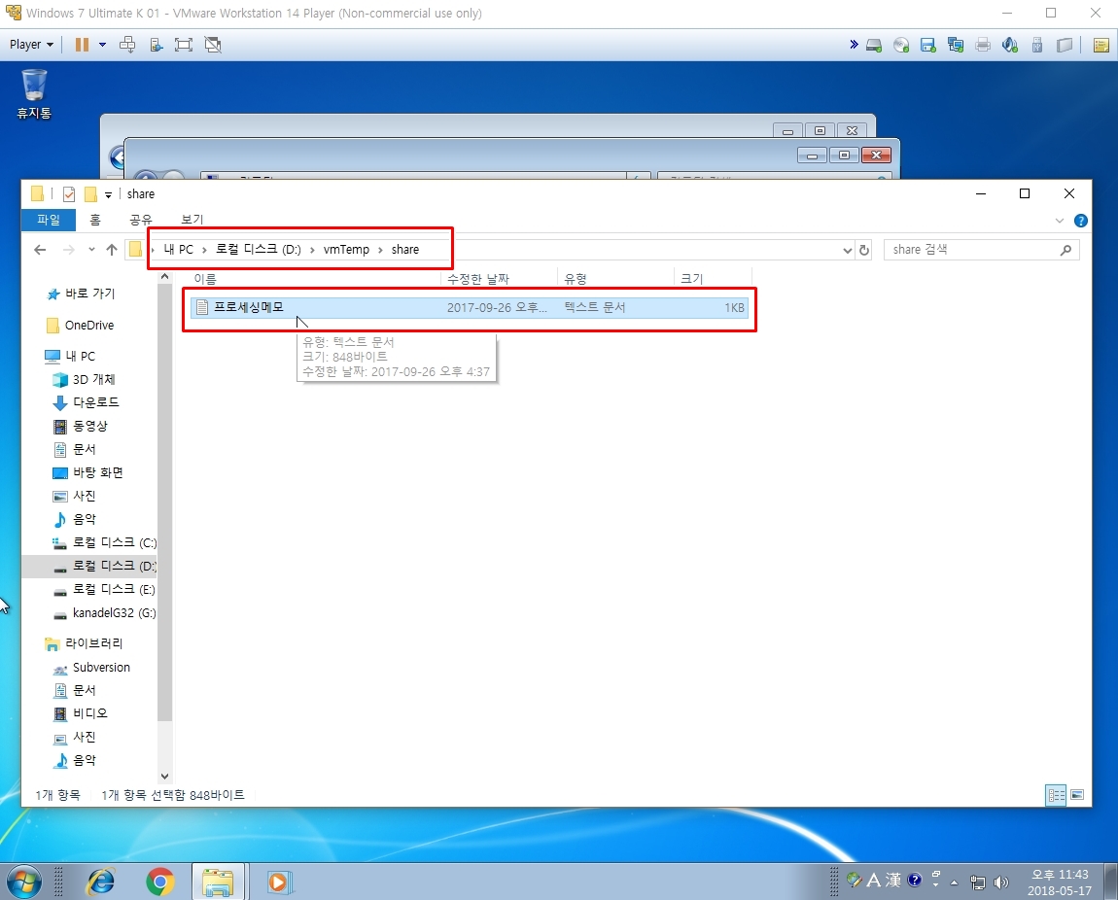Switch to large icons view layout
This screenshot has width=1118, height=900.
1077,794
